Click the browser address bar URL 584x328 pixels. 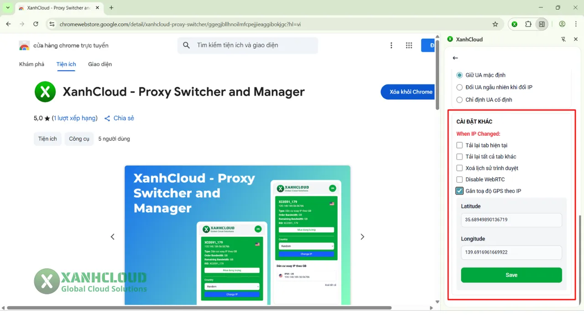pyautogui.click(x=180, y=24)
